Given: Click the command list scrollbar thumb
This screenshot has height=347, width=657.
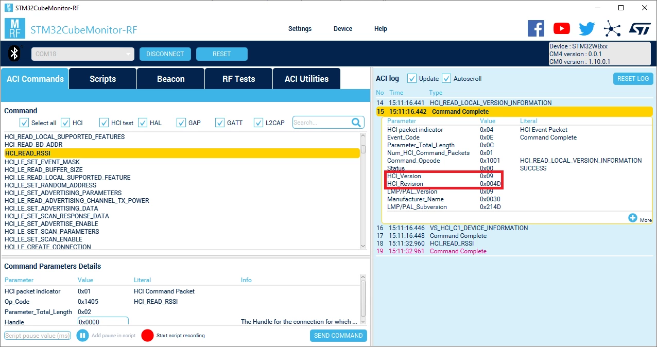Looking at the screenshot, I should point(364,149).
